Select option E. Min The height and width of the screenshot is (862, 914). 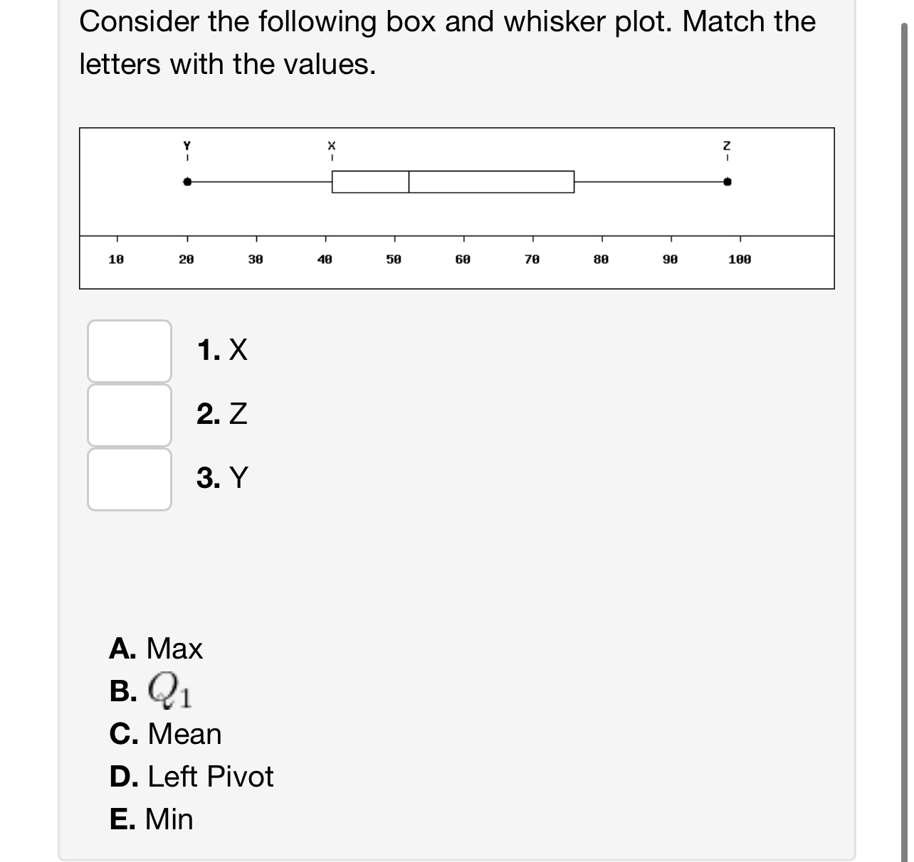(x=152, y=819)
